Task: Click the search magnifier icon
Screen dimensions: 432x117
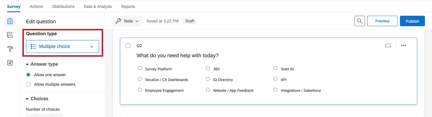Action: click(360, 21)
